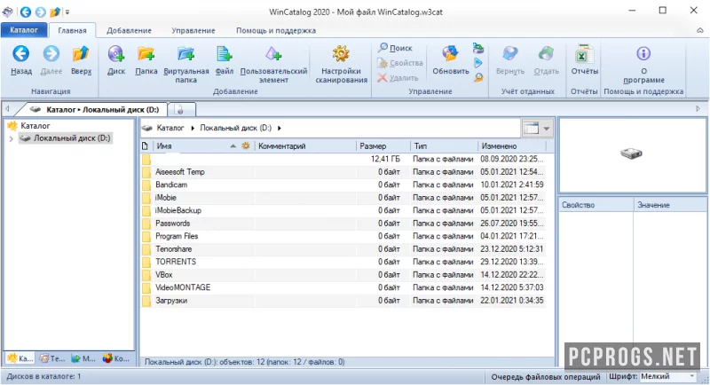710x385 pixels.
Task: Select the Каталог • Локальный диск (D:) document tab
Action: (96, 109)
